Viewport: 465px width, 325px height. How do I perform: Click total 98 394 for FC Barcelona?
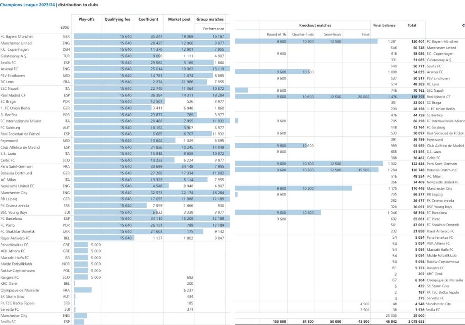pos(419,213)
